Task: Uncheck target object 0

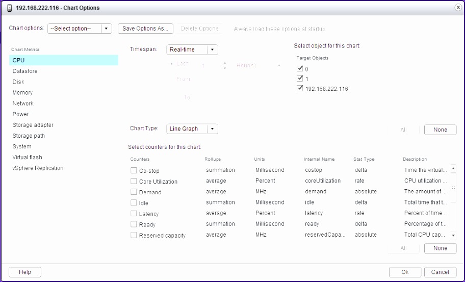Action: [x=299, y=69]
